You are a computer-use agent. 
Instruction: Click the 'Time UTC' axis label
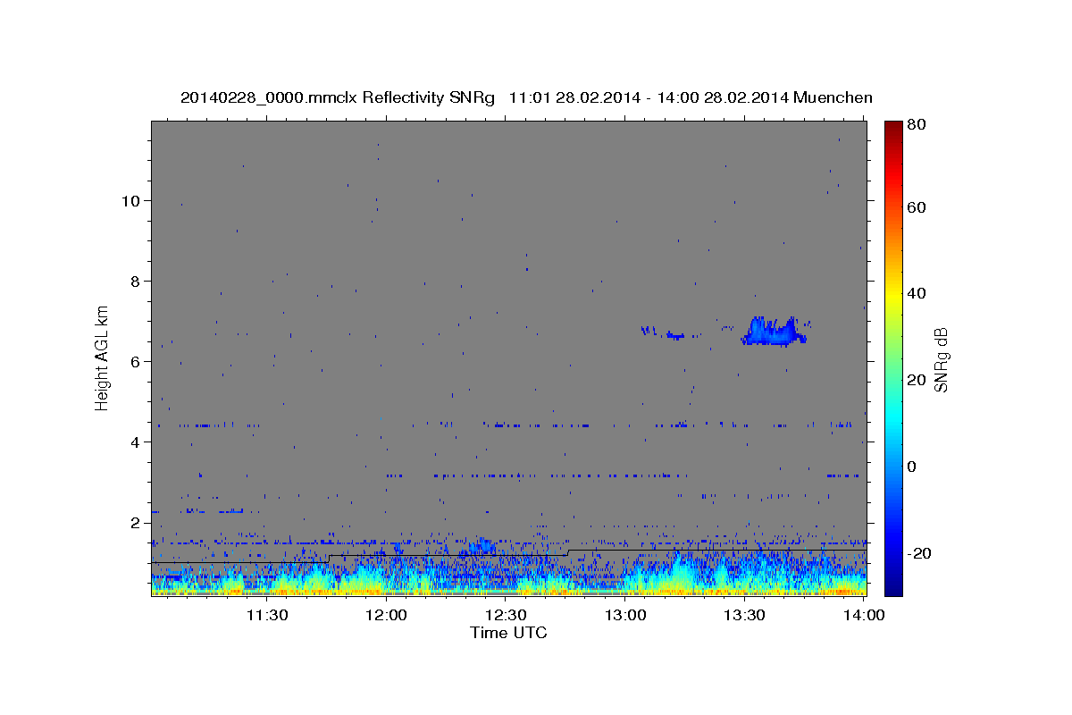[x=508, y=633]
